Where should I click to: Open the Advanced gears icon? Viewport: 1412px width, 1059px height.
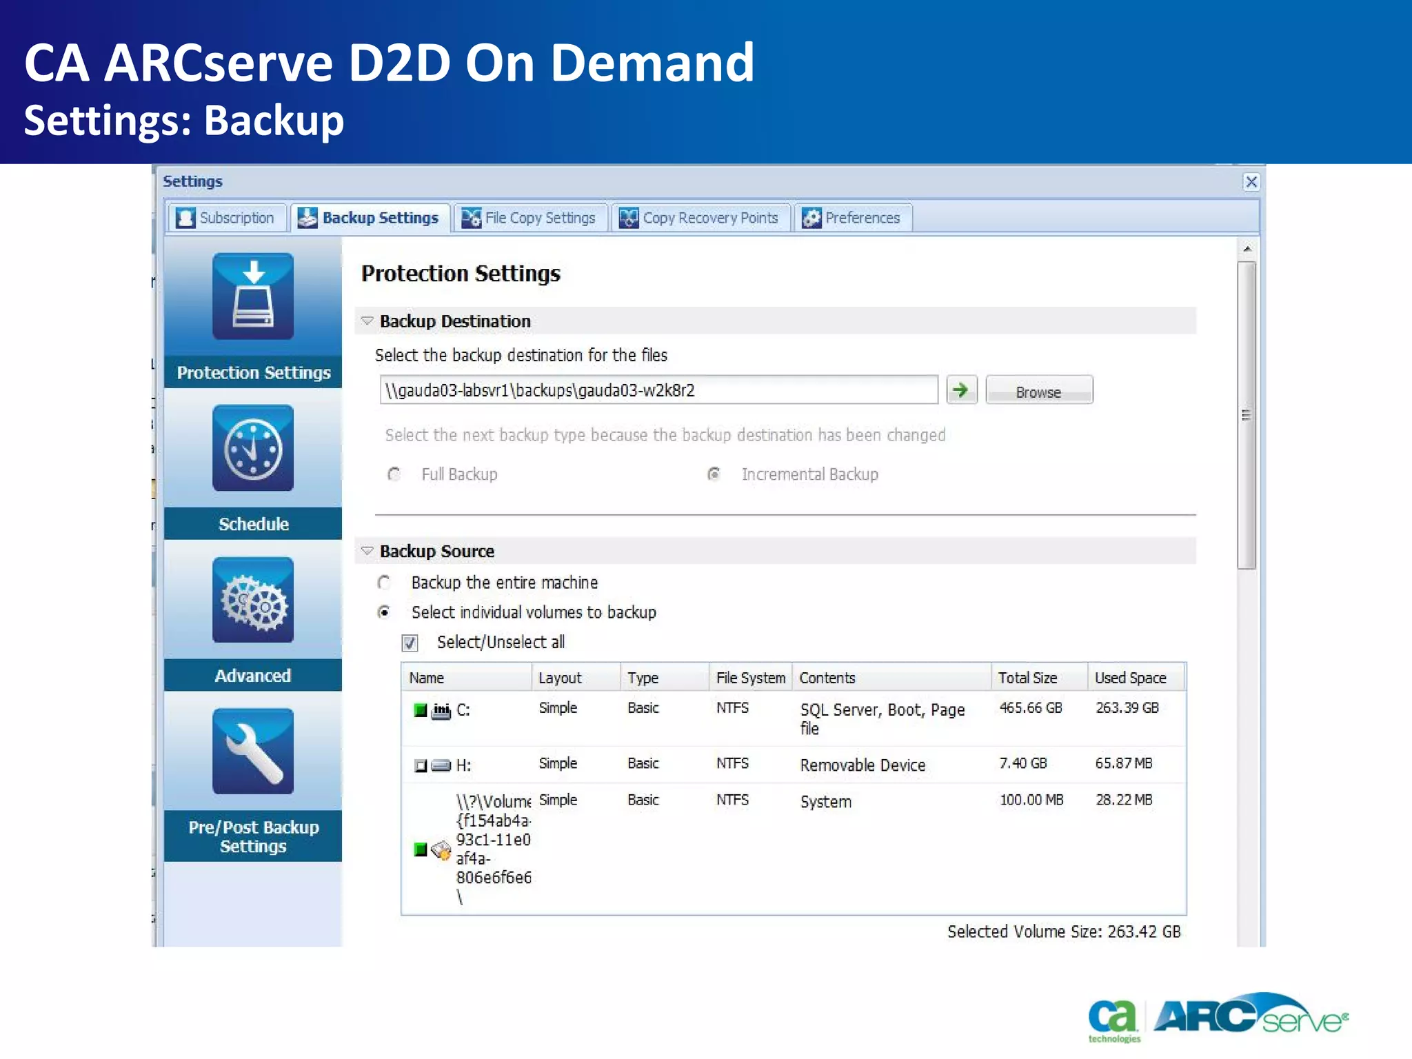(x=253, y=600)
